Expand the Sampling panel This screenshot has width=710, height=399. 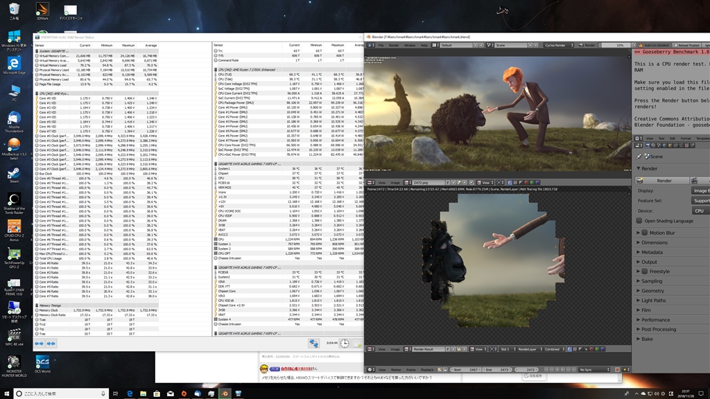click(650, 281)
